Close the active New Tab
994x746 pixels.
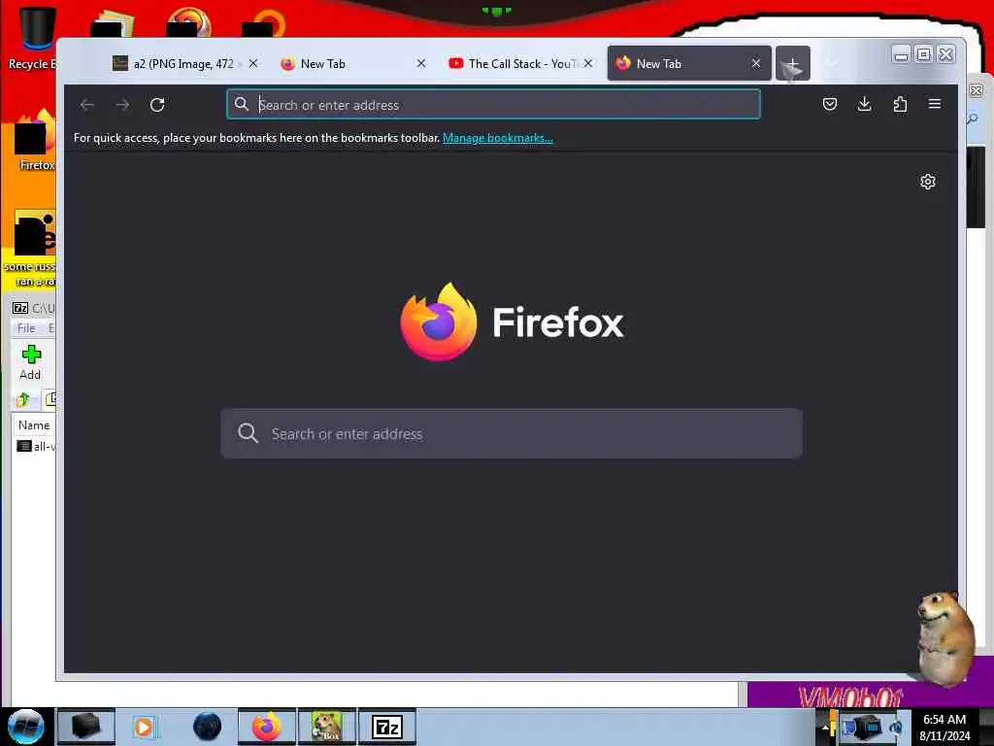coord(755,63)
